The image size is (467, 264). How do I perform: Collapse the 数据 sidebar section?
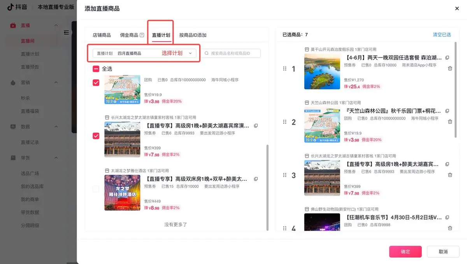tap(56, 127)
